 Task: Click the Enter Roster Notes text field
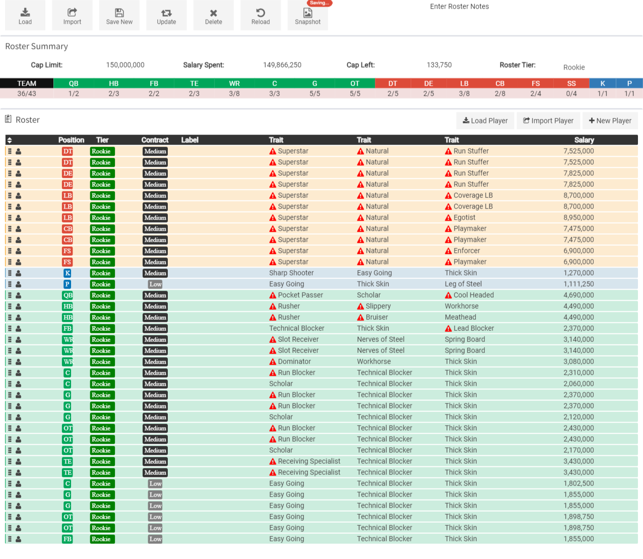click(534, 15)
